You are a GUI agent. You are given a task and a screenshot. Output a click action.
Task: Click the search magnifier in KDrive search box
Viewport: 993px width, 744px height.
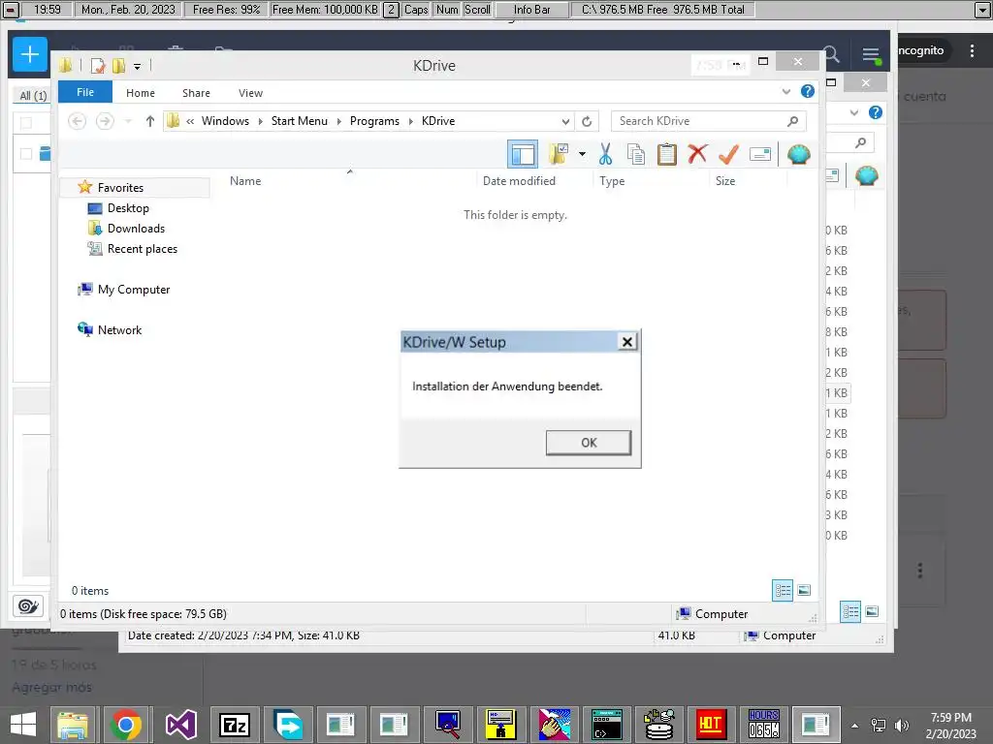pyautogui.click(x=792, y=121)
